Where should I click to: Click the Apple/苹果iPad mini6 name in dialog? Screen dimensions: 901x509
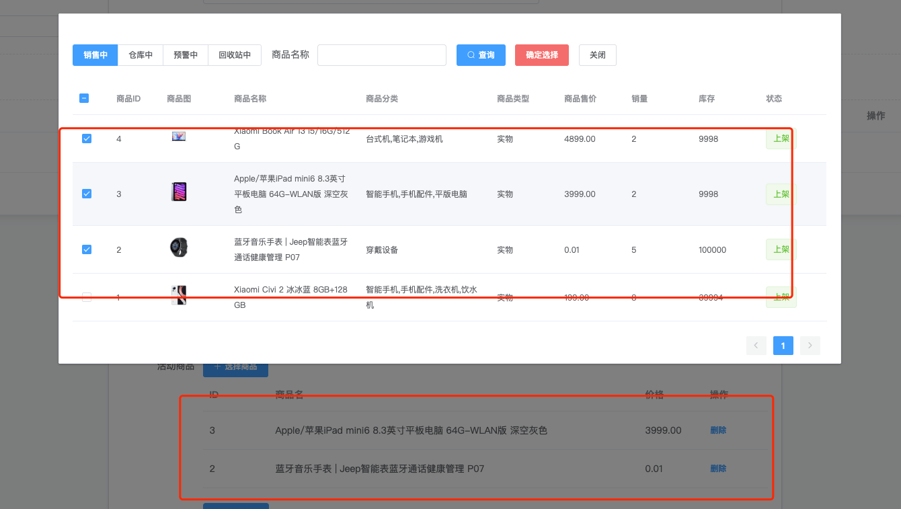(291, 194)
